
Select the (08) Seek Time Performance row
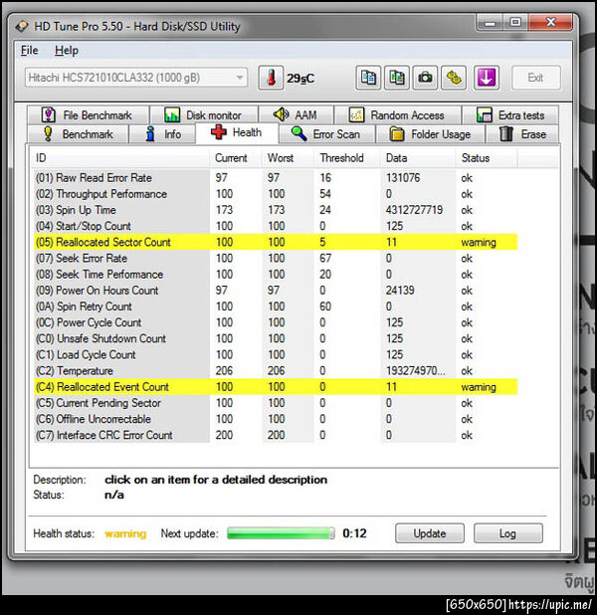(276, 274)
